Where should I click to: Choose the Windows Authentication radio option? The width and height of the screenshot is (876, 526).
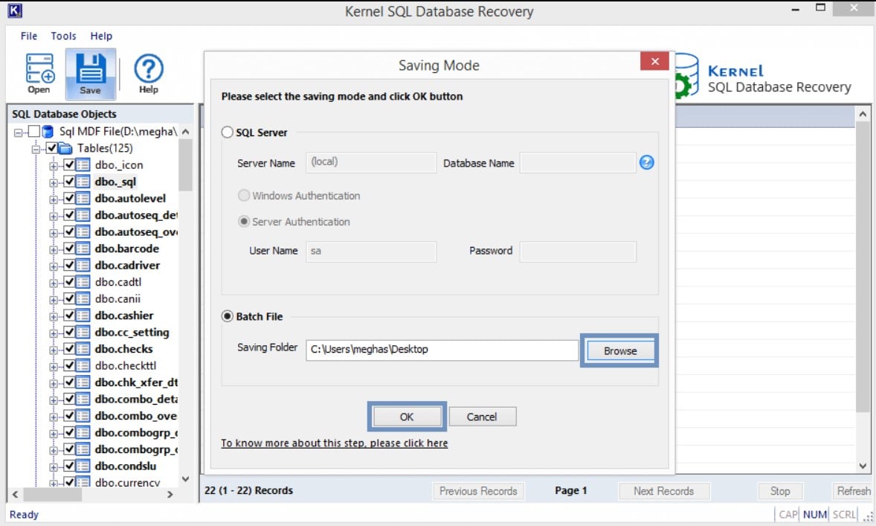(x=244, y=196)
